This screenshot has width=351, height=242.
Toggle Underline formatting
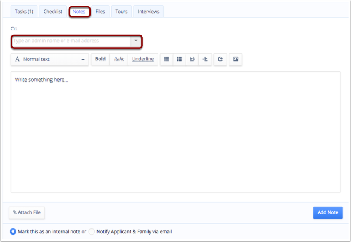(x=143, y=59)
